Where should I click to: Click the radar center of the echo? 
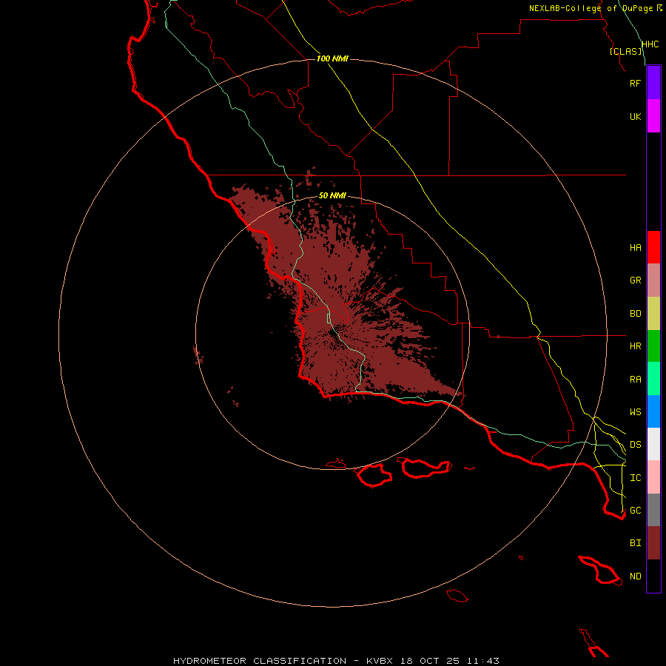tap(332, 332)
